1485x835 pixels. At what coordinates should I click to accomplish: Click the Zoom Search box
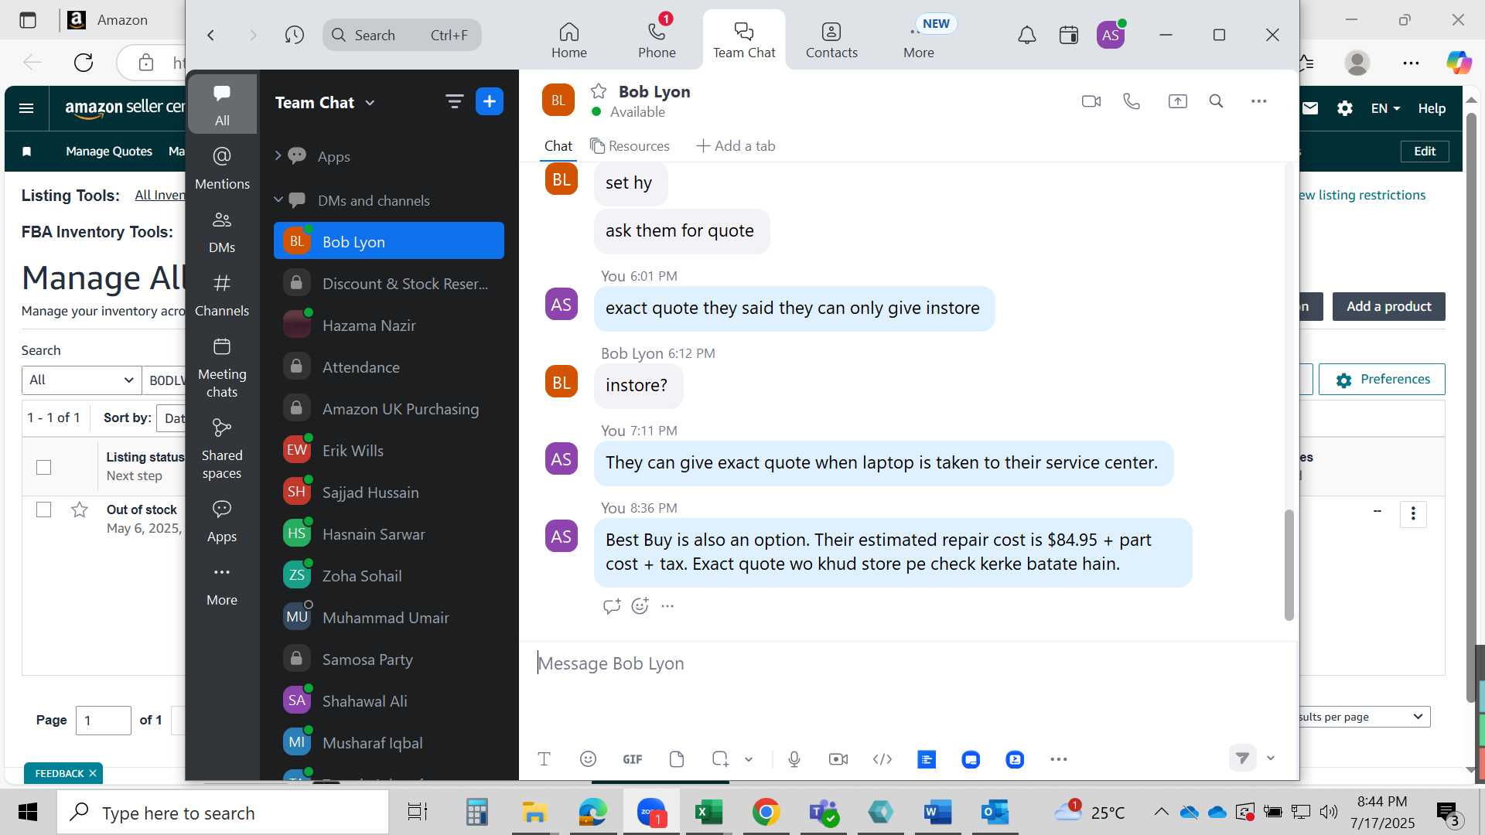tap(402, 35)
